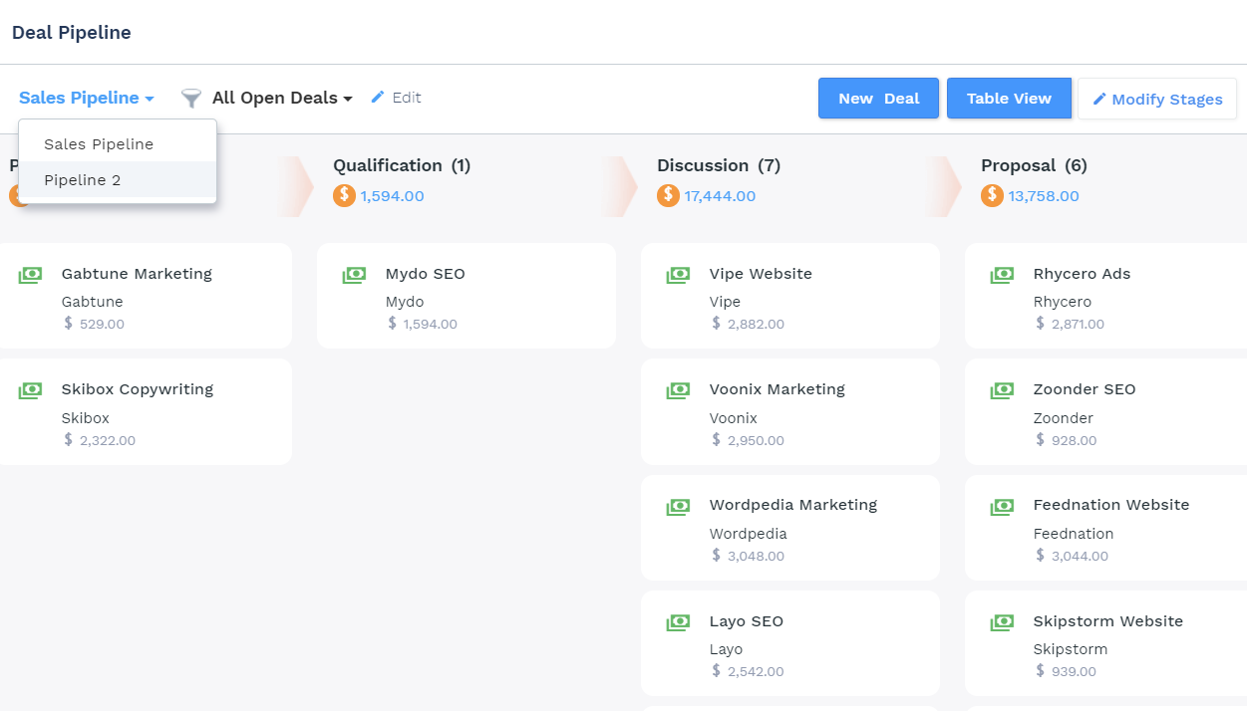Open the Wordpedia Marketing deal title
Screen dimensions: 1247x711
[x=792, y=505]
